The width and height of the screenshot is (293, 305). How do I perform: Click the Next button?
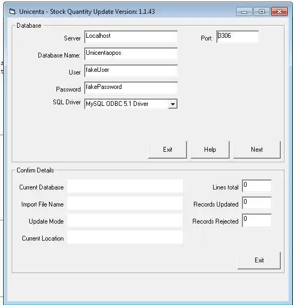click(x=257, y=150)
